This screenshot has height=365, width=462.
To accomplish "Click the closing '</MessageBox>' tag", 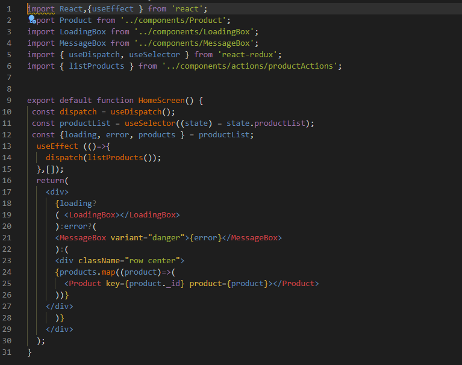I will pyautogui.click(x=252, y=238).
